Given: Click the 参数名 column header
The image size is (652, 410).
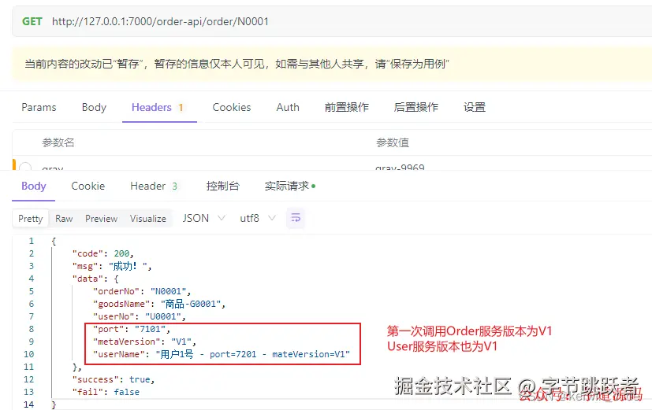Looking at the screenshot, I should click(x=58, y=142).
